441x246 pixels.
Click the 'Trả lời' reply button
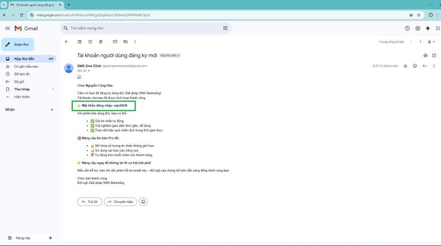coord(89,201)
